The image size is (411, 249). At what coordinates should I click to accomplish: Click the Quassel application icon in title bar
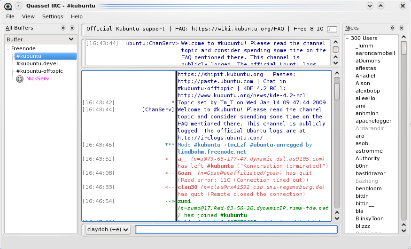(x=8, y=6)
